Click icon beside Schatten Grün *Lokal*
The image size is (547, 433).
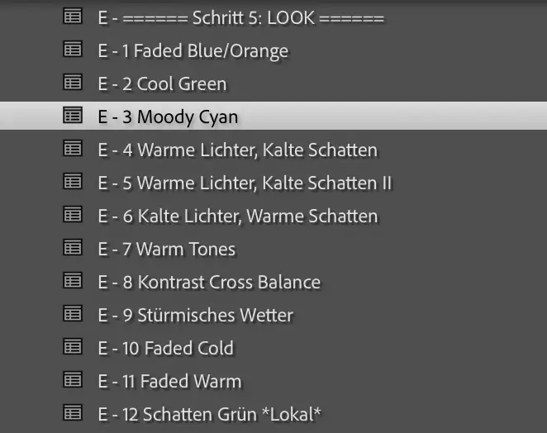pos(73,413)
